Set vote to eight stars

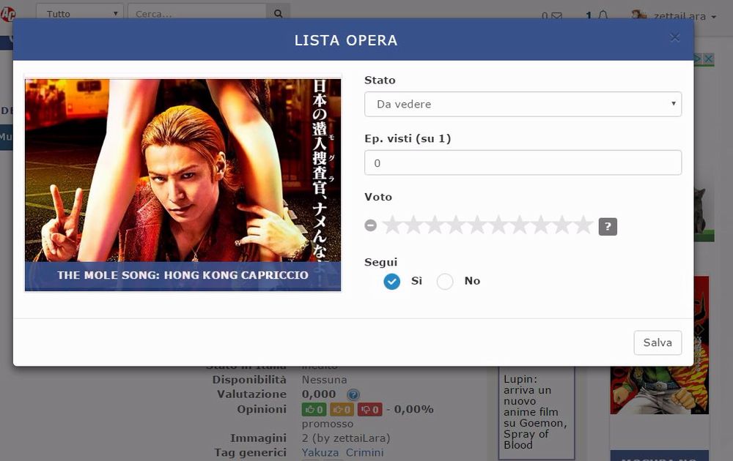pos(541,225)
